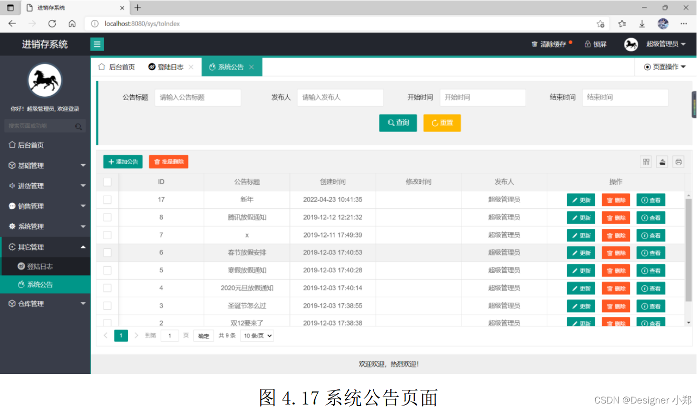
Task: Open the 超级管理员 user dropdown
Action: click(x=666, y=44)
